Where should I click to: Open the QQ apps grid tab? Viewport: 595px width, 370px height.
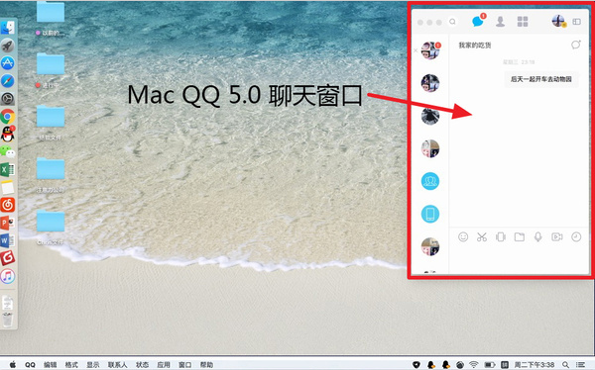pos(523,22)
